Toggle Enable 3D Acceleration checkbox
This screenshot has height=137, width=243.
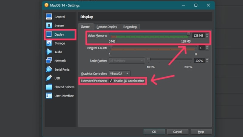pos(111,81)
